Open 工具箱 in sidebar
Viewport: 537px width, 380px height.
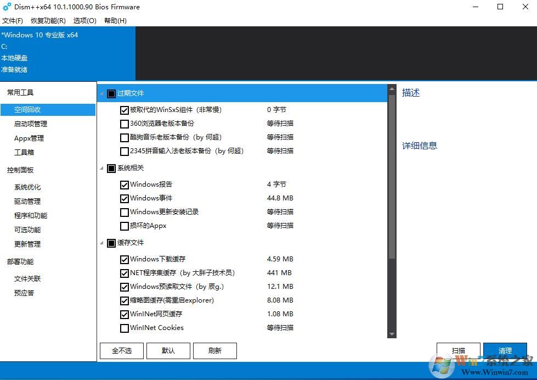[x=24, y=152]
